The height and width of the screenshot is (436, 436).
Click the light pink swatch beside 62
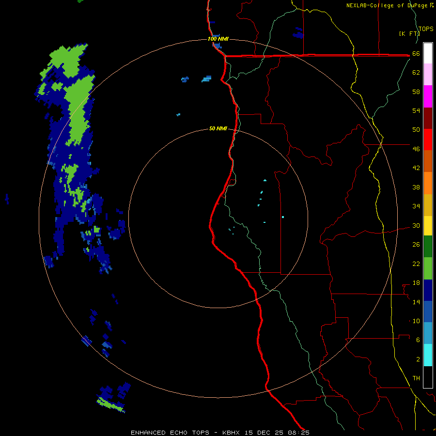click(428, 74)
